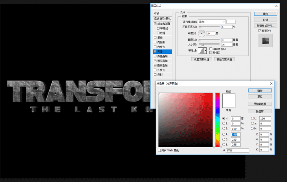Click the angle value field showing 19
Screen dimensions: 287x182
point(210,33)
